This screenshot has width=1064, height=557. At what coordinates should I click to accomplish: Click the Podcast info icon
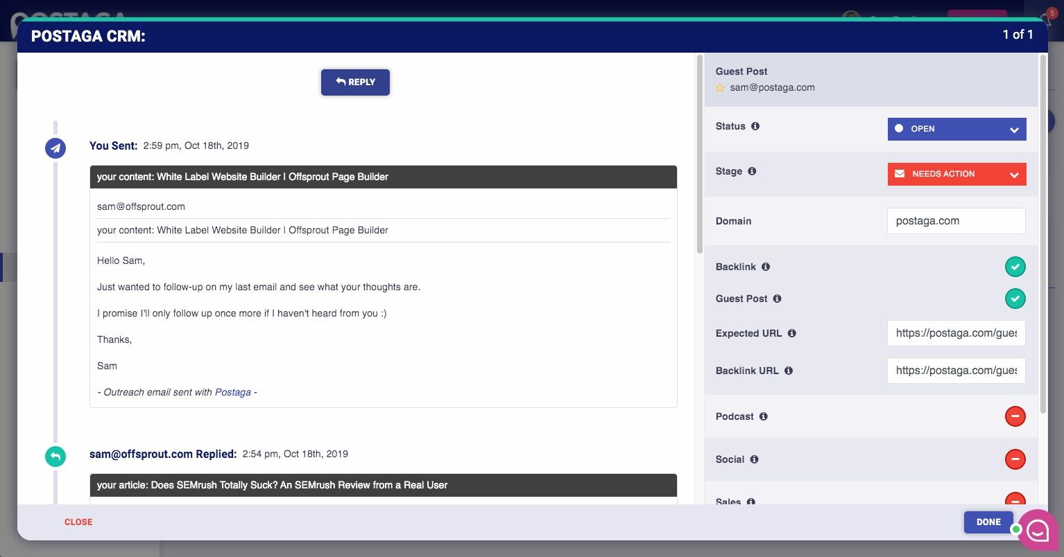(763, 416)
